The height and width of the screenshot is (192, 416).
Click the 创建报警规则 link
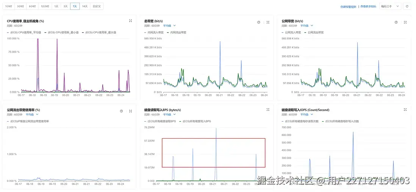click(x=348, y=7)
